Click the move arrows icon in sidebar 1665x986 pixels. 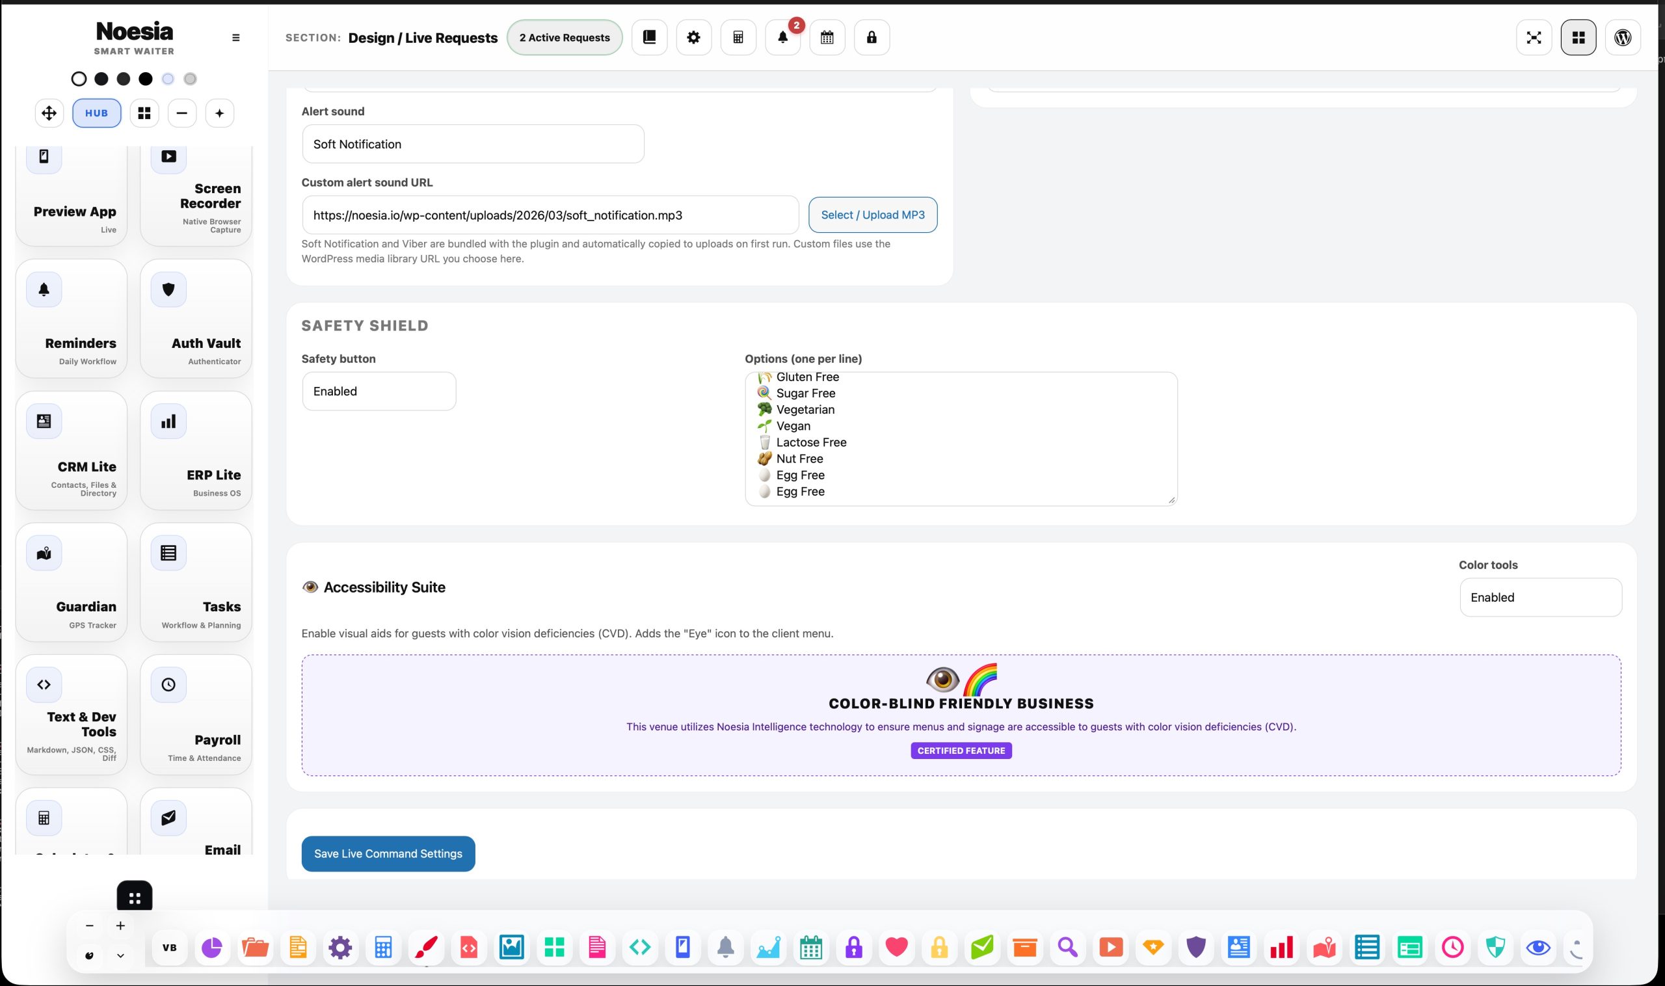[x=49, y=113]
